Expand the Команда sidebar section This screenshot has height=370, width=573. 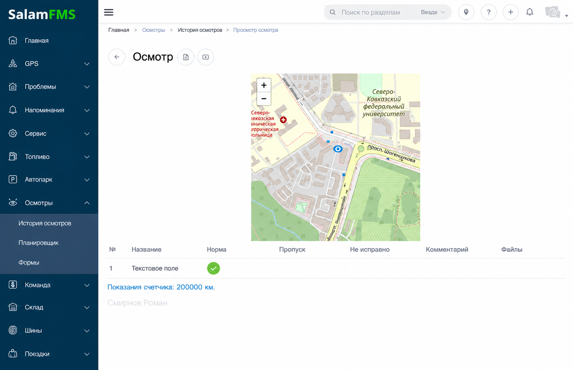click(49, 285)
